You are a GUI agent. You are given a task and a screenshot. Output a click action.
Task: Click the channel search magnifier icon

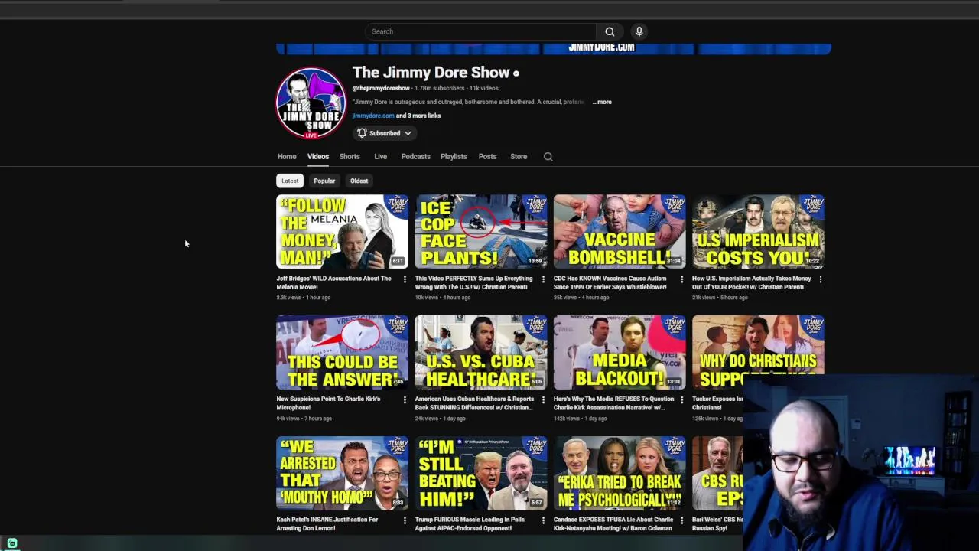click(548, 157)
